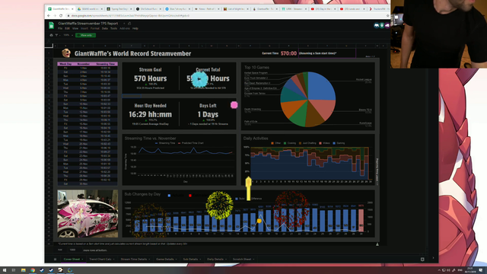The width and height of the screenshot is (487, 274).
Task: Click the 16:29 hh:mm value
Action: (151, 114)
